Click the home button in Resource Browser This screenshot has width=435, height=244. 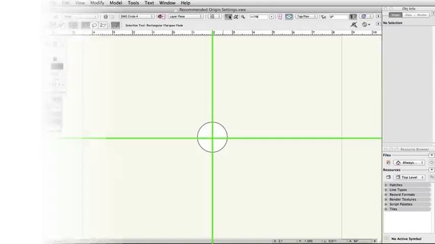coord(432,163)
